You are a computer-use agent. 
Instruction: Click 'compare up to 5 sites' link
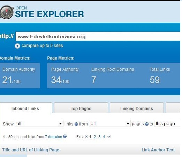42,46
